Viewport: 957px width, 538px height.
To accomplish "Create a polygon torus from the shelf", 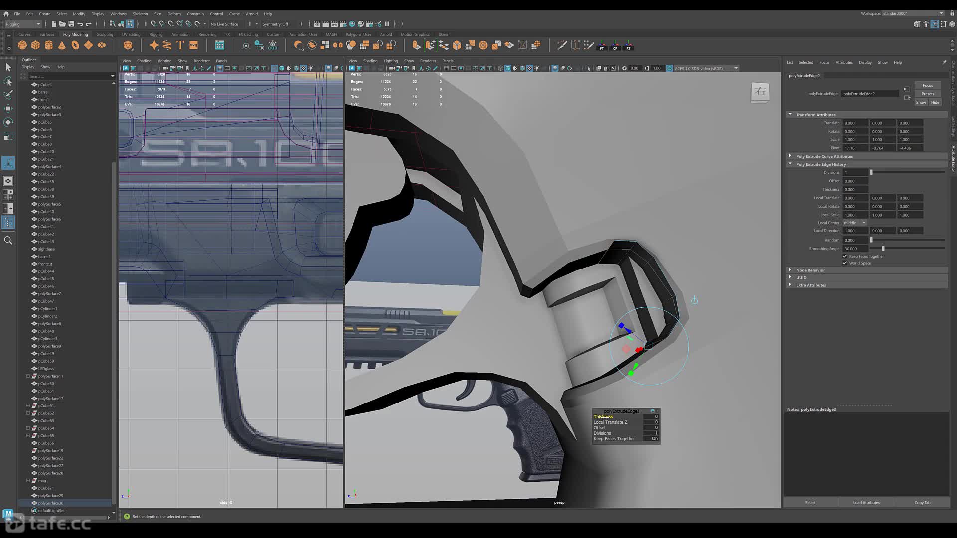I will click(x=75, y=45).
